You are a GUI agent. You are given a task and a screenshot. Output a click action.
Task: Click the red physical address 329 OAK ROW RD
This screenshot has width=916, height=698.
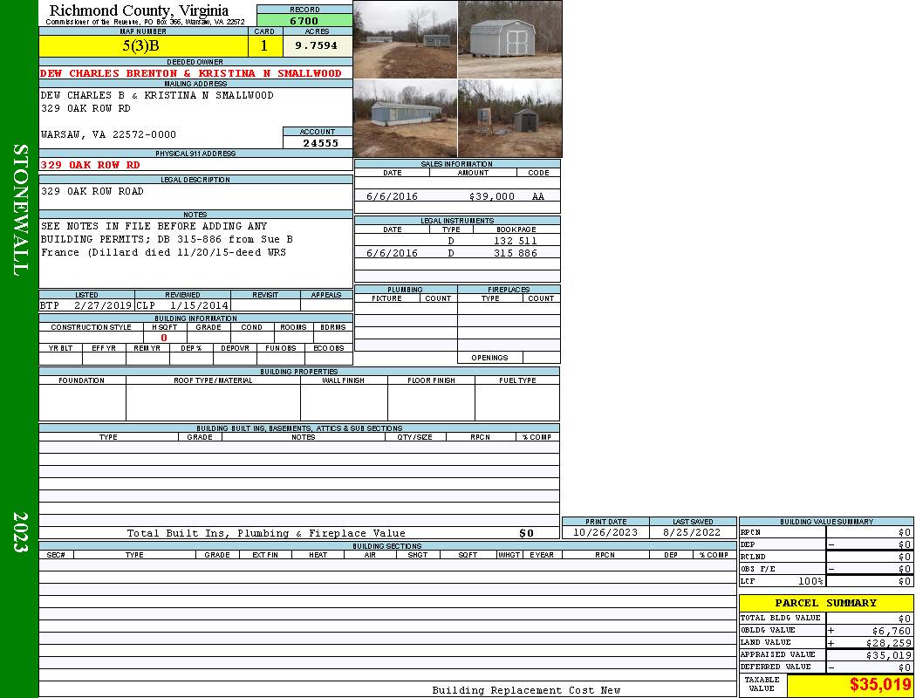coord(90,165)
